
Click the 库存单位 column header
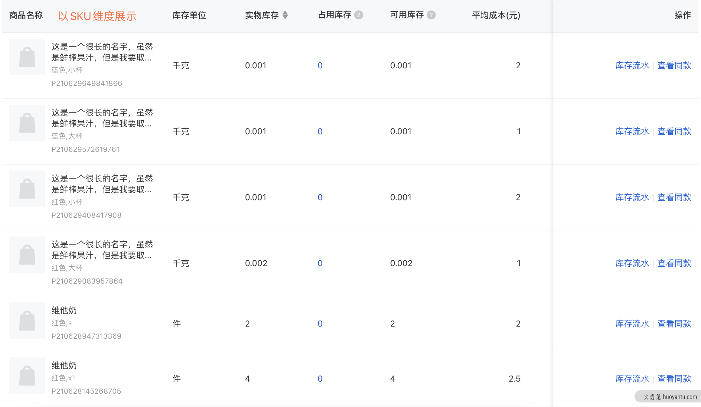(189, 15)
